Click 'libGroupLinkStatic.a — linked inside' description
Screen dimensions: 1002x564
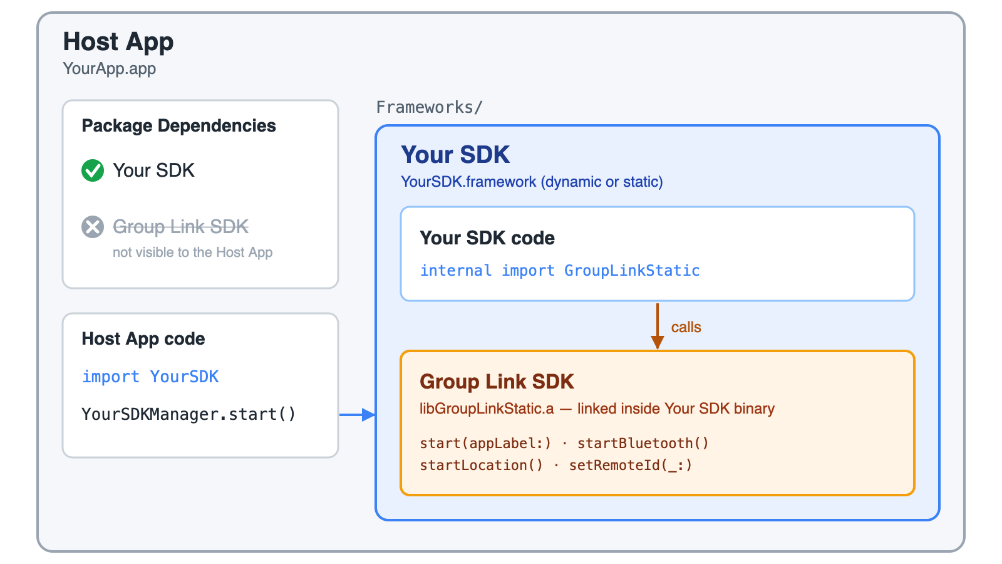tap(597, 409)
